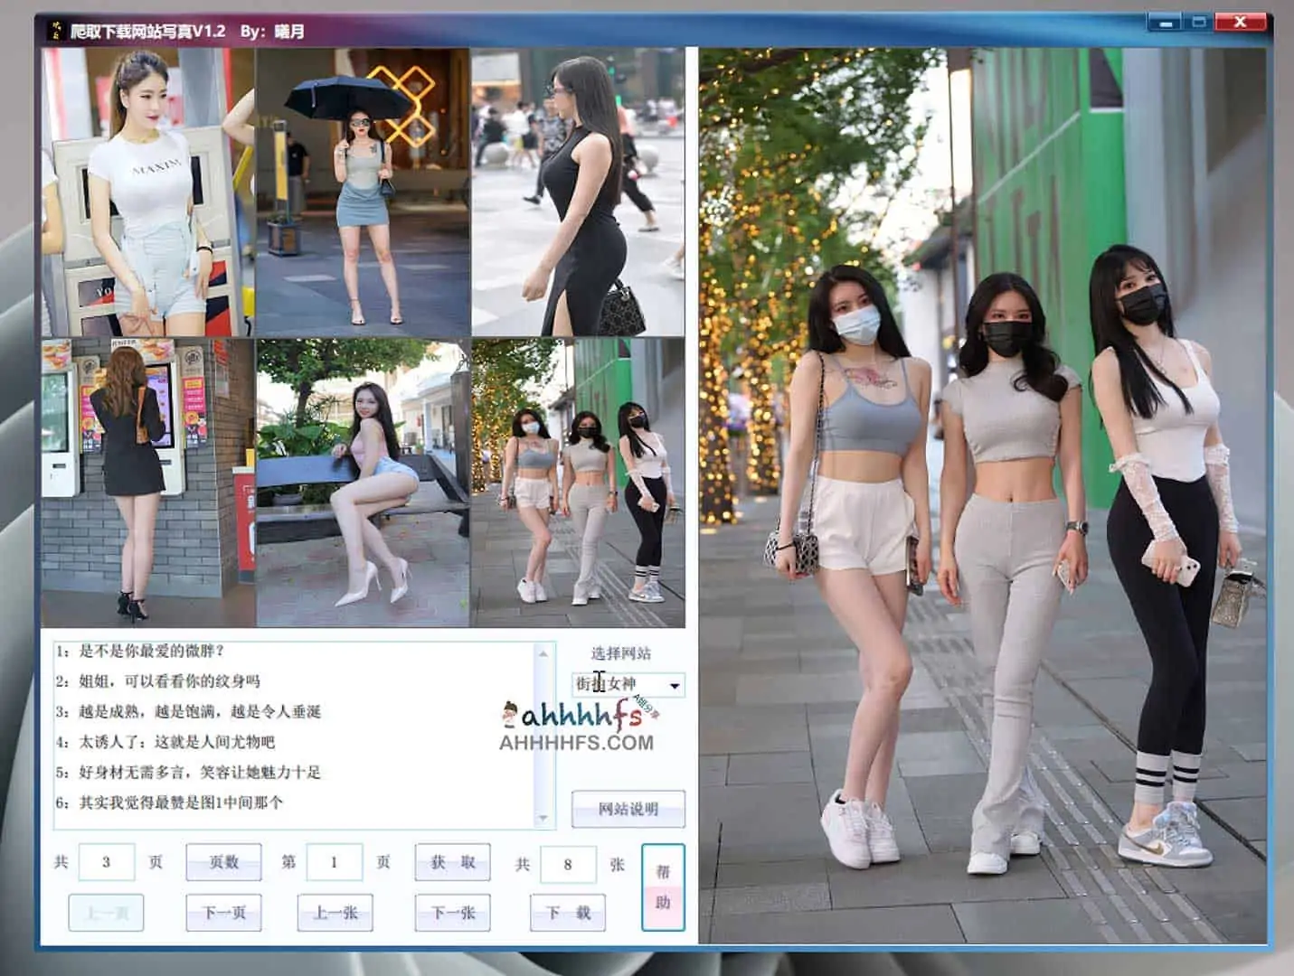Click the 页数 button to fetch page count
Screen dimensions: 1294x976
pyautogui.click(x=222, y=863)
